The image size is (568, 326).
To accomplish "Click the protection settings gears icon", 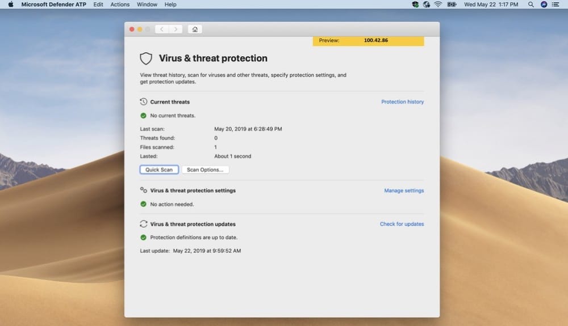I will point(144,190).
